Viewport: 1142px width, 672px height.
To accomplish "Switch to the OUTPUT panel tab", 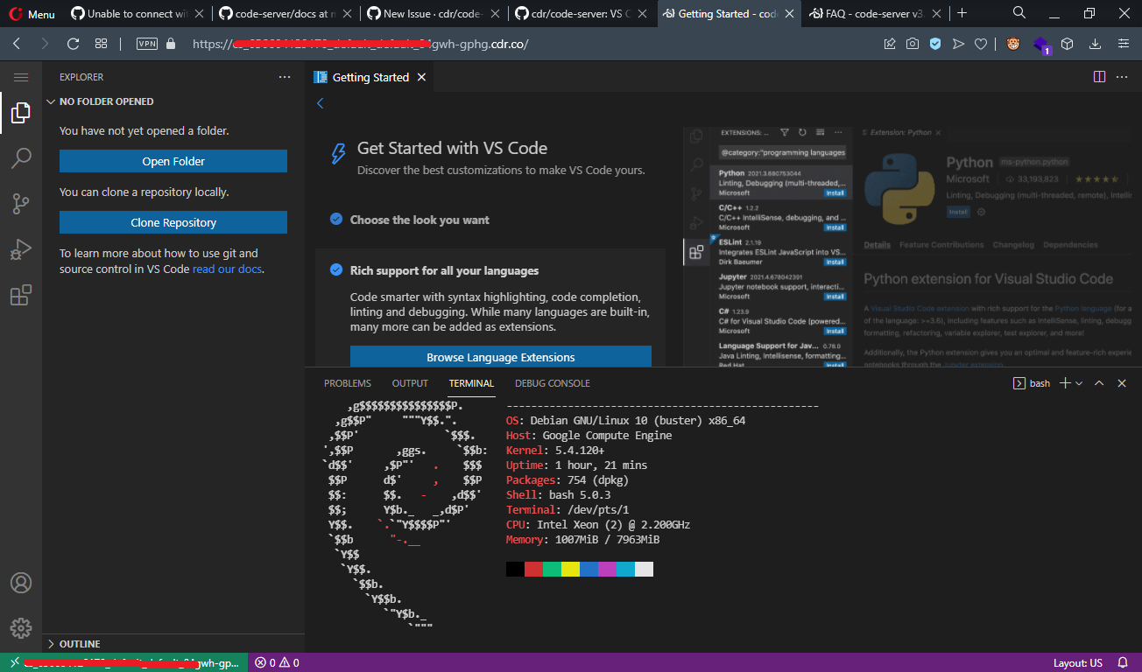I will [x=410, y=383].
